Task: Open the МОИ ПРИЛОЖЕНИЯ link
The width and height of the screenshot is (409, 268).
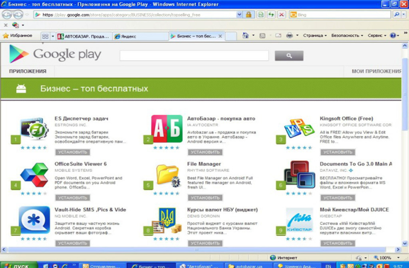Action: [x=377, y=71]
